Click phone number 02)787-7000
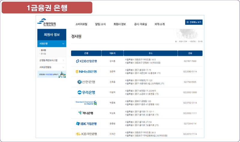Viewport: 240px width, 142px height. 190,61
